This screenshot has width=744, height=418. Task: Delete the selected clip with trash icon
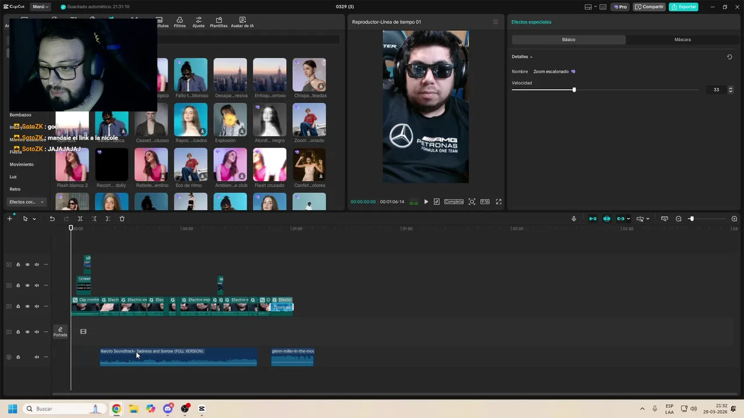pyautogui.click(x=122, y=219)
